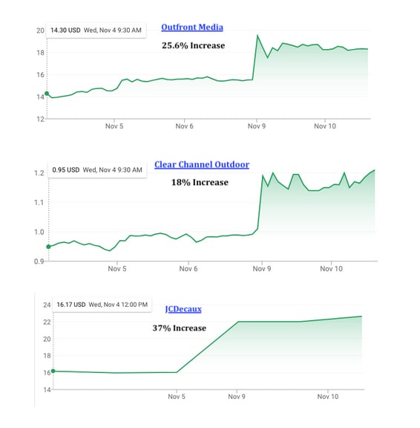Image resolution: width=420 pixels, height=428 pixels.
Task: Click the green start dot on JCDecaux chart
Action: point(53,371)
